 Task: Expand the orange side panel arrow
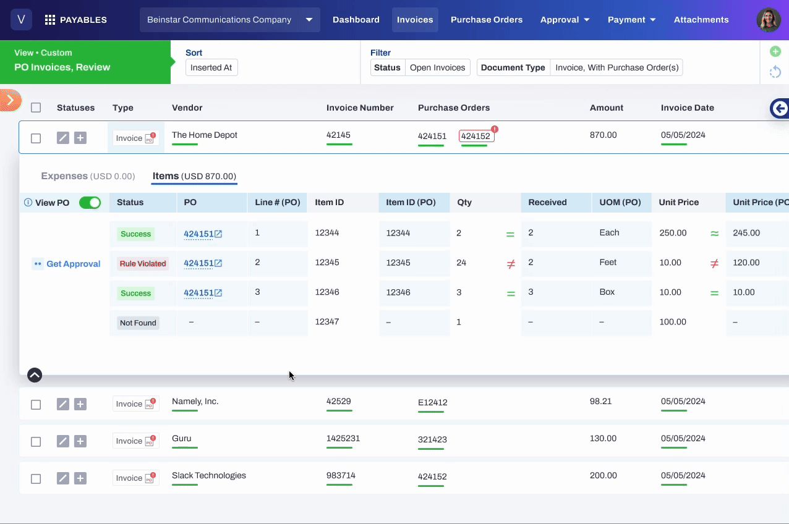tap(9, 100)
